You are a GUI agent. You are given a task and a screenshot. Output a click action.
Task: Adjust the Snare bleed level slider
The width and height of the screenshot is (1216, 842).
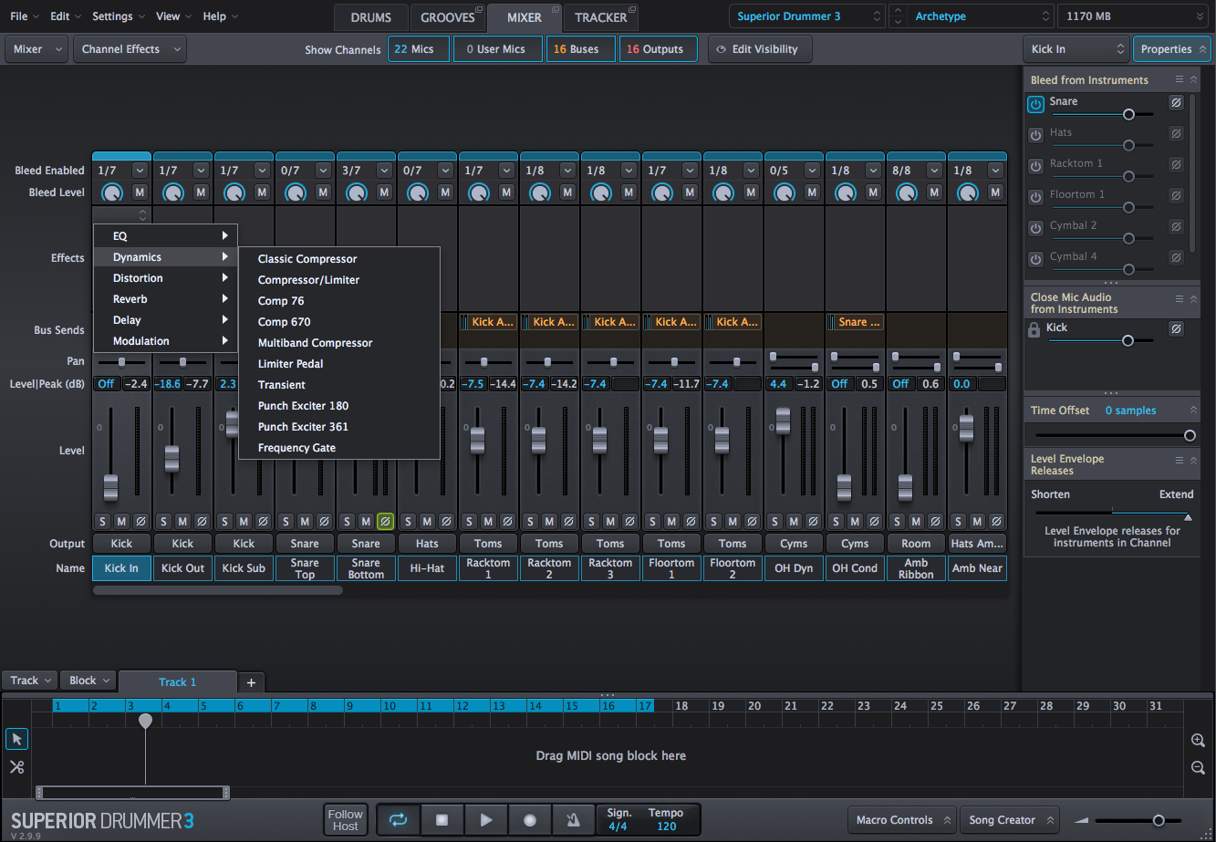(x=1129, y=114)
